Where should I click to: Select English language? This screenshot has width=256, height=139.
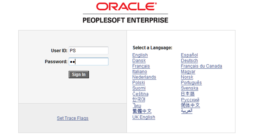click(x=140, y=55)
